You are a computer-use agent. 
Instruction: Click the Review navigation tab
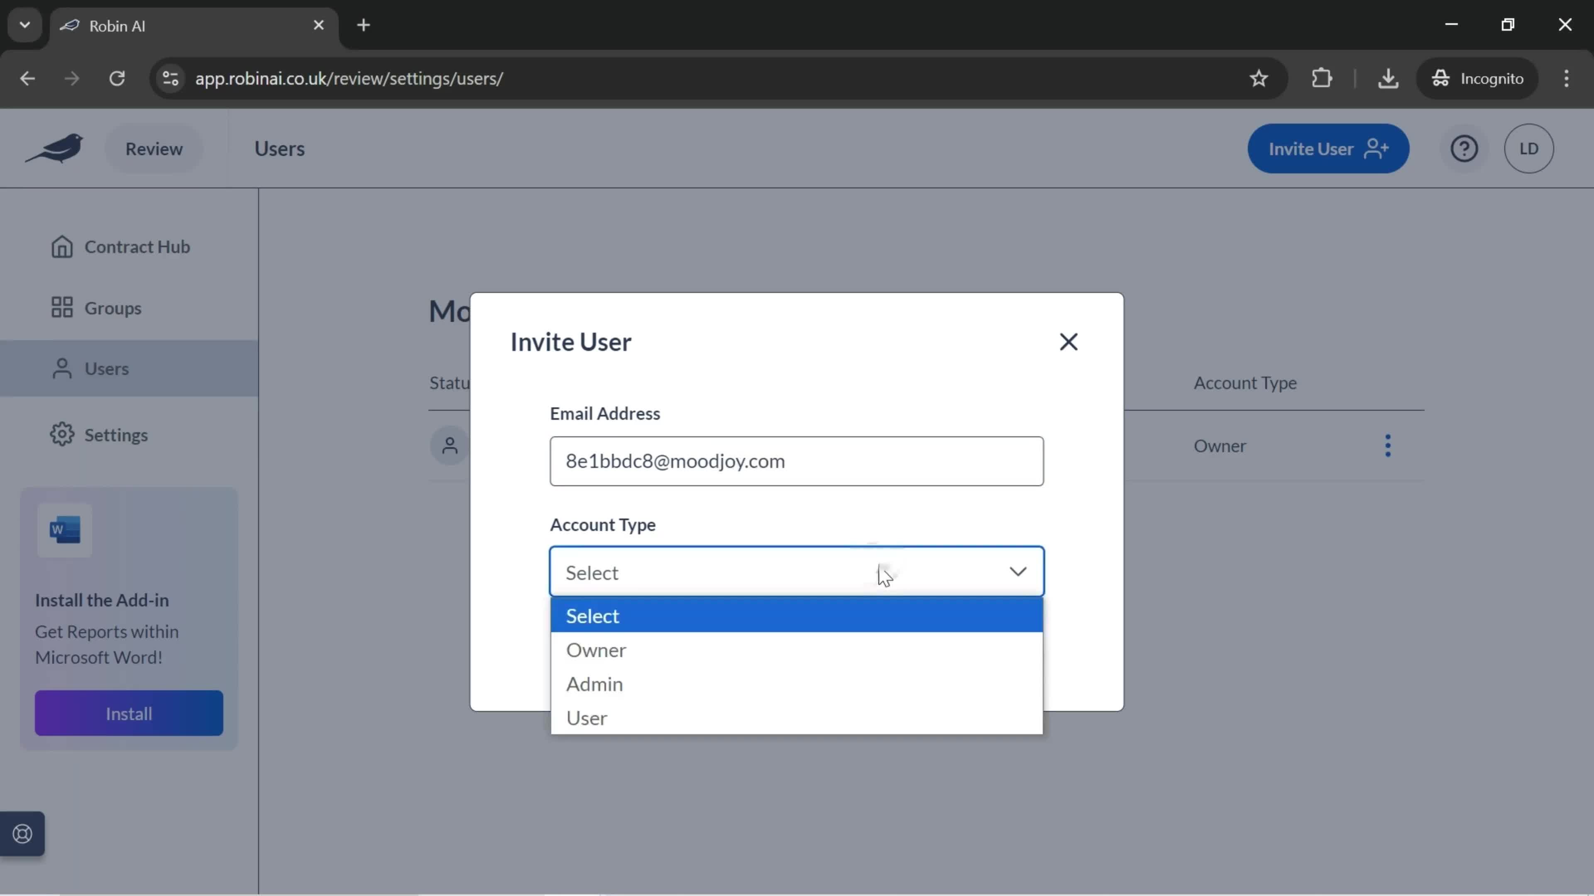point(153,148)
